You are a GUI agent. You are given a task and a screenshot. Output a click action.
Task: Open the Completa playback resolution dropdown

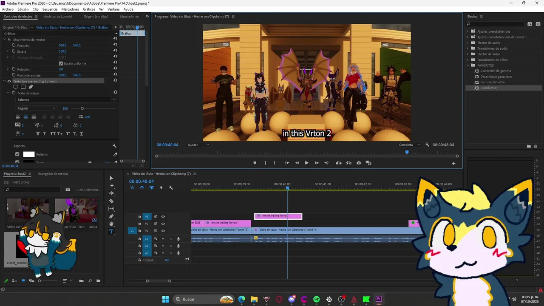tap(410, 145)
